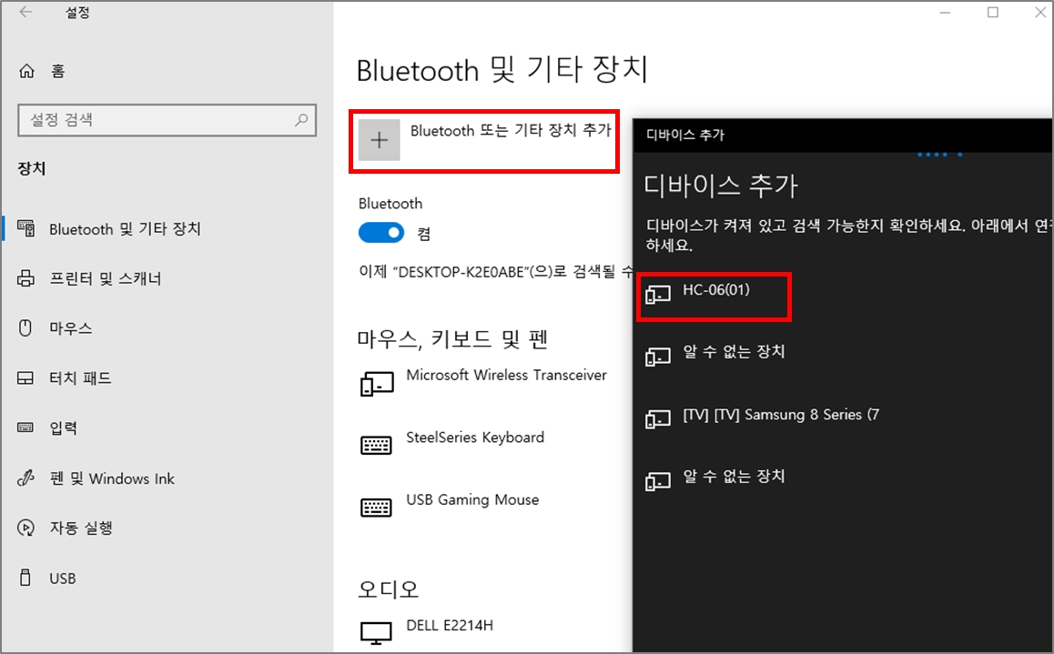Click the Home icon in sidebar
1054x654 pixels.
coord(27,71)
